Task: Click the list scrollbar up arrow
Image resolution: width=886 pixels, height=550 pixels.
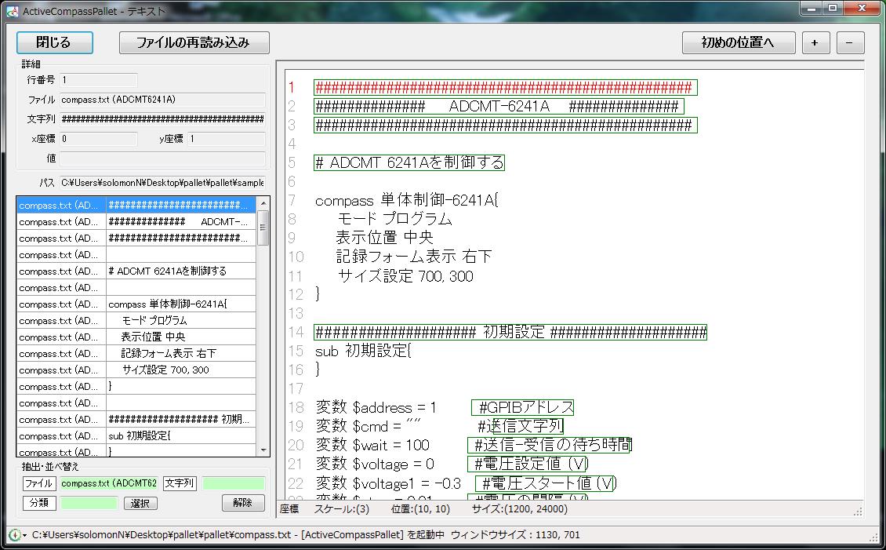Action: (x=263, y=204)
